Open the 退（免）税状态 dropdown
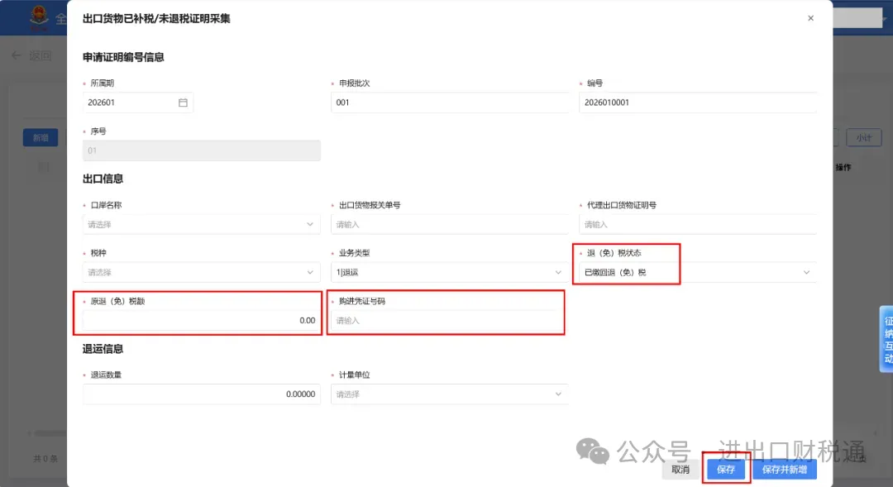 [698, 272]
